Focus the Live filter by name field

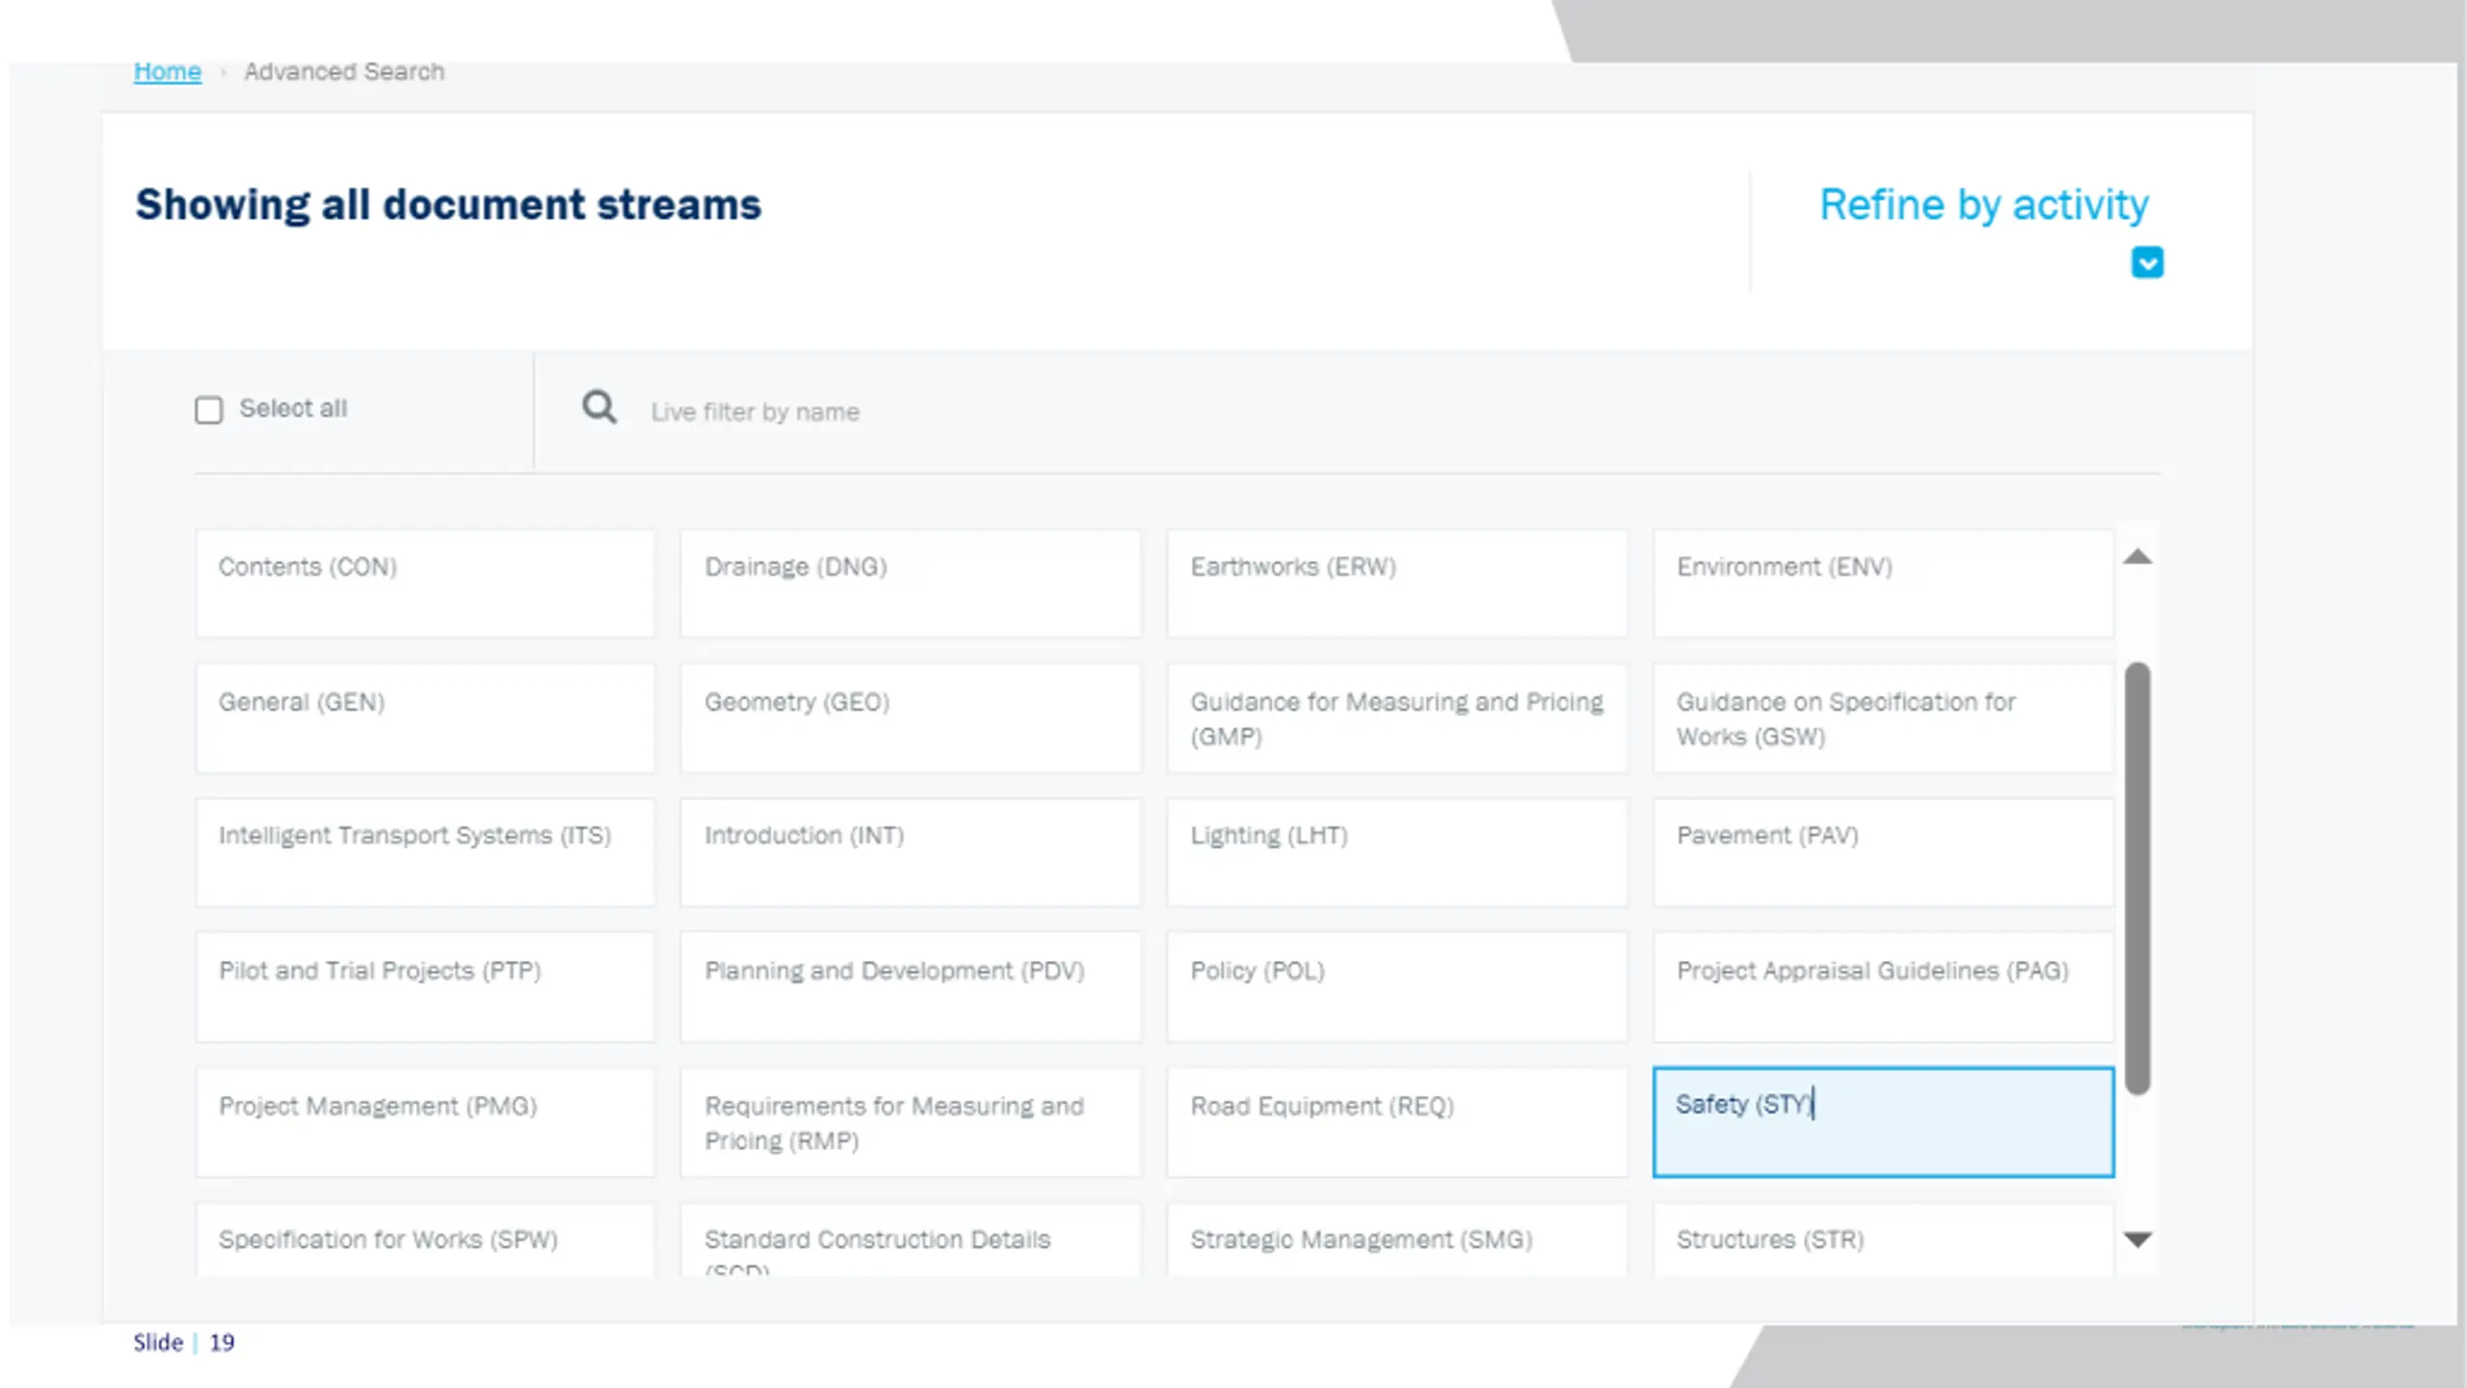tap(1349, 412)
